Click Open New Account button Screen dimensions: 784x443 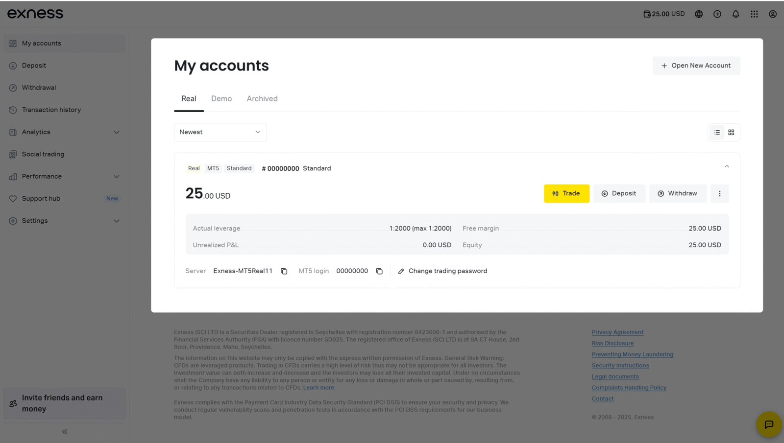[x=696, y=66]
